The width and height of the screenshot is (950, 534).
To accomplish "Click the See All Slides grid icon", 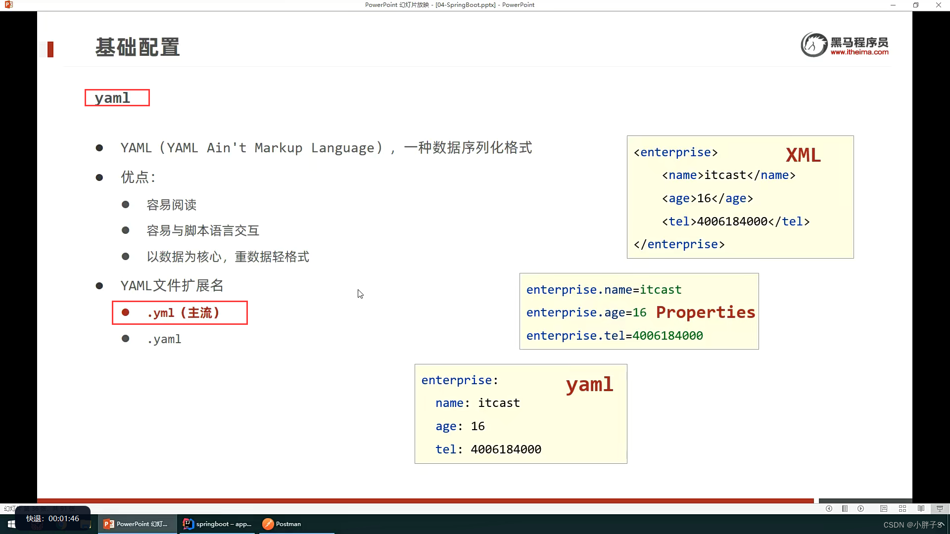I will pos(902,508).
